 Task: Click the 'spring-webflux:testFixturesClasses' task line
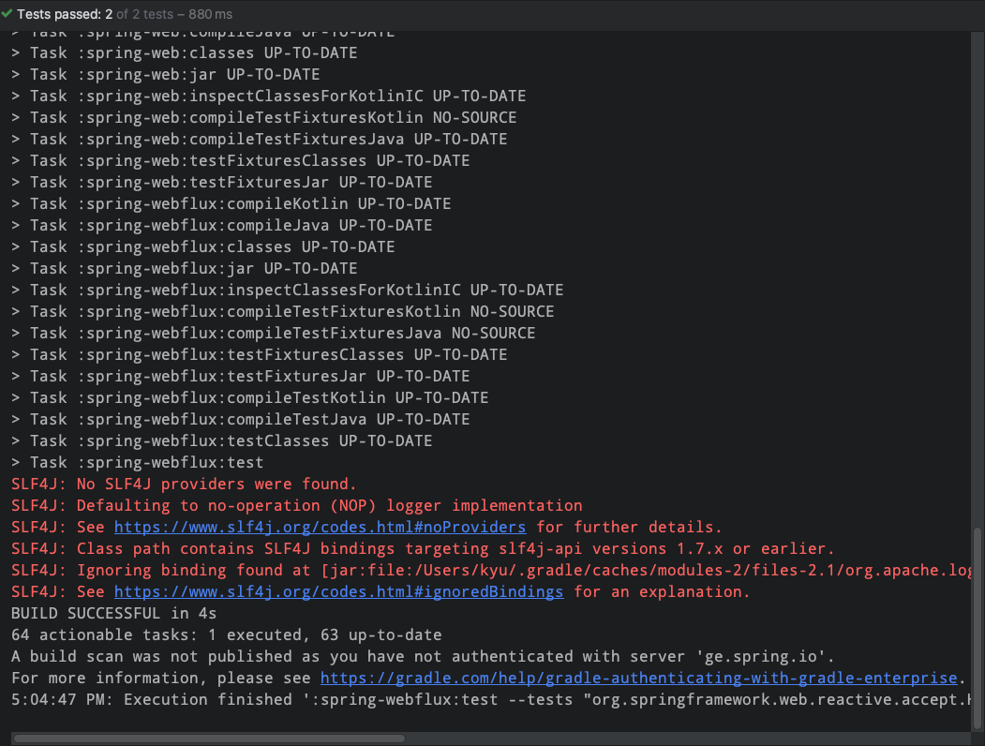click(260, 355)
